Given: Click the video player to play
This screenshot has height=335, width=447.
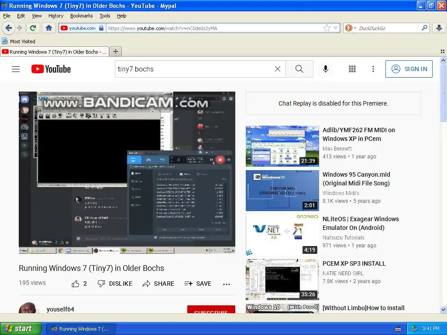Looking at the screenshot, I should (x=127, y=173).
